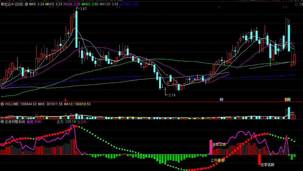
Task: Expand the 庄进预警系统 indicator menu arrow
Action: click(2, 122)
